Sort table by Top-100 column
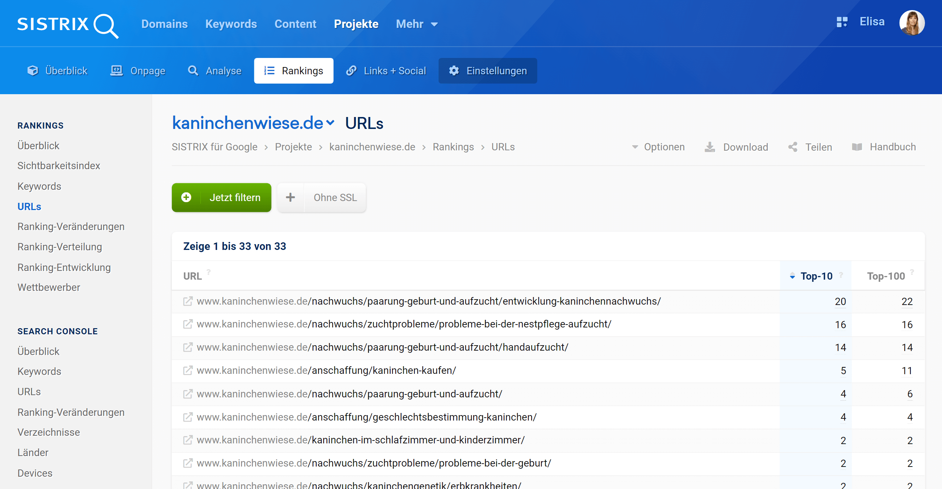The height and width of the screenshot is (489, 942). (886, 276)
